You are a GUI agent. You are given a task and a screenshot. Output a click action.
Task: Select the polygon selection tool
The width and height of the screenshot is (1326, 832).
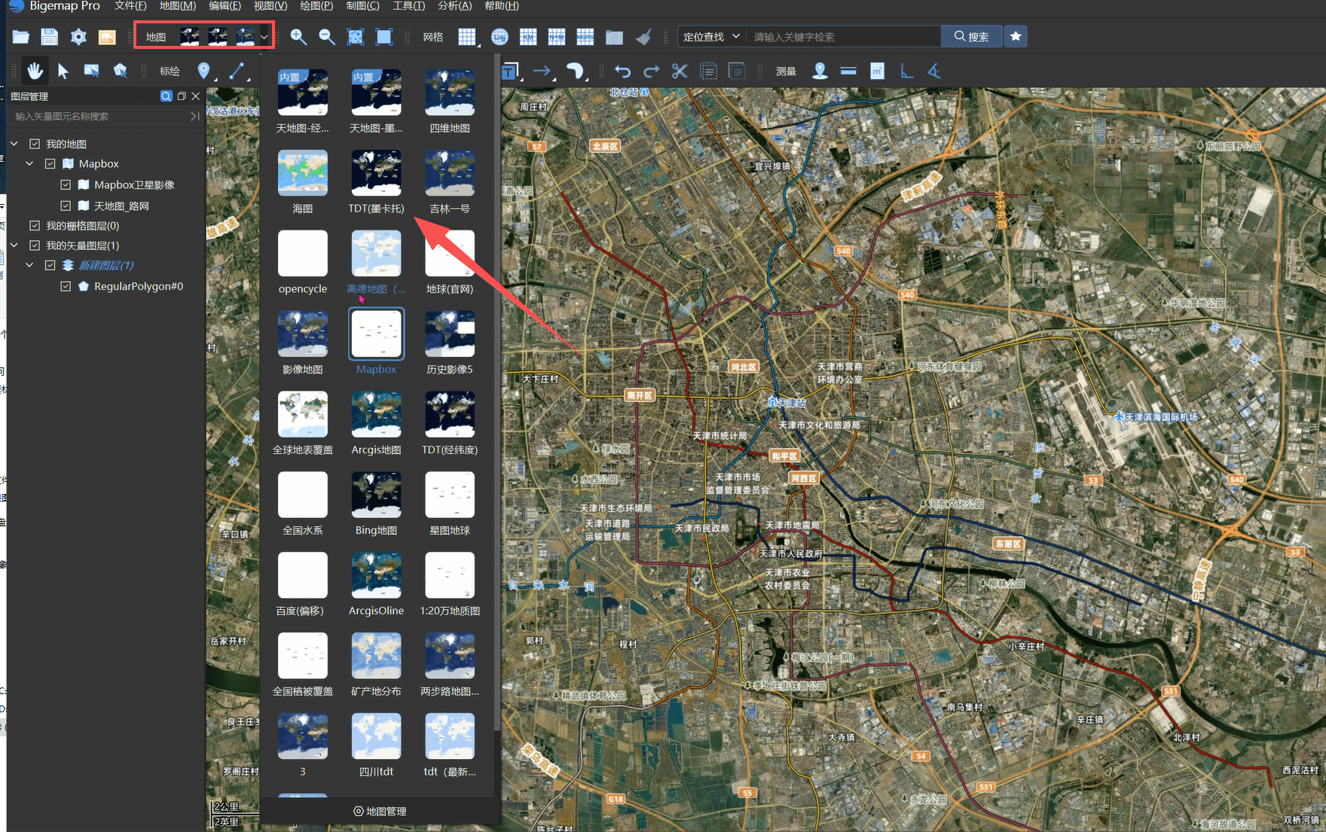click(120, 71)
